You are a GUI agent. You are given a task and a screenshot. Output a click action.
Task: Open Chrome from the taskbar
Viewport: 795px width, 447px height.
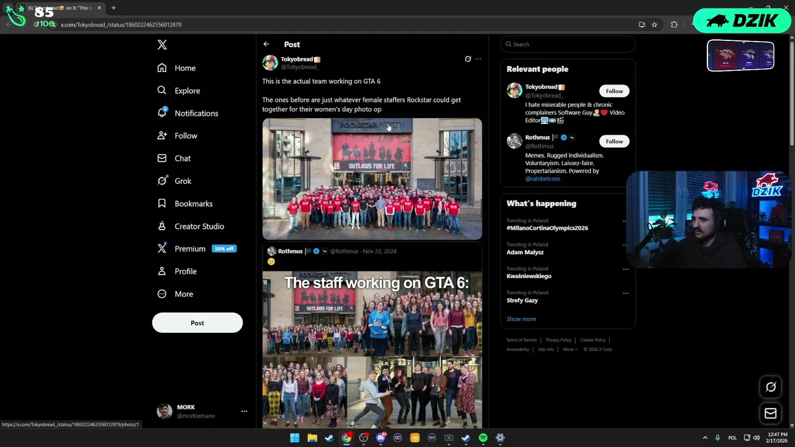tap(346, 438)
